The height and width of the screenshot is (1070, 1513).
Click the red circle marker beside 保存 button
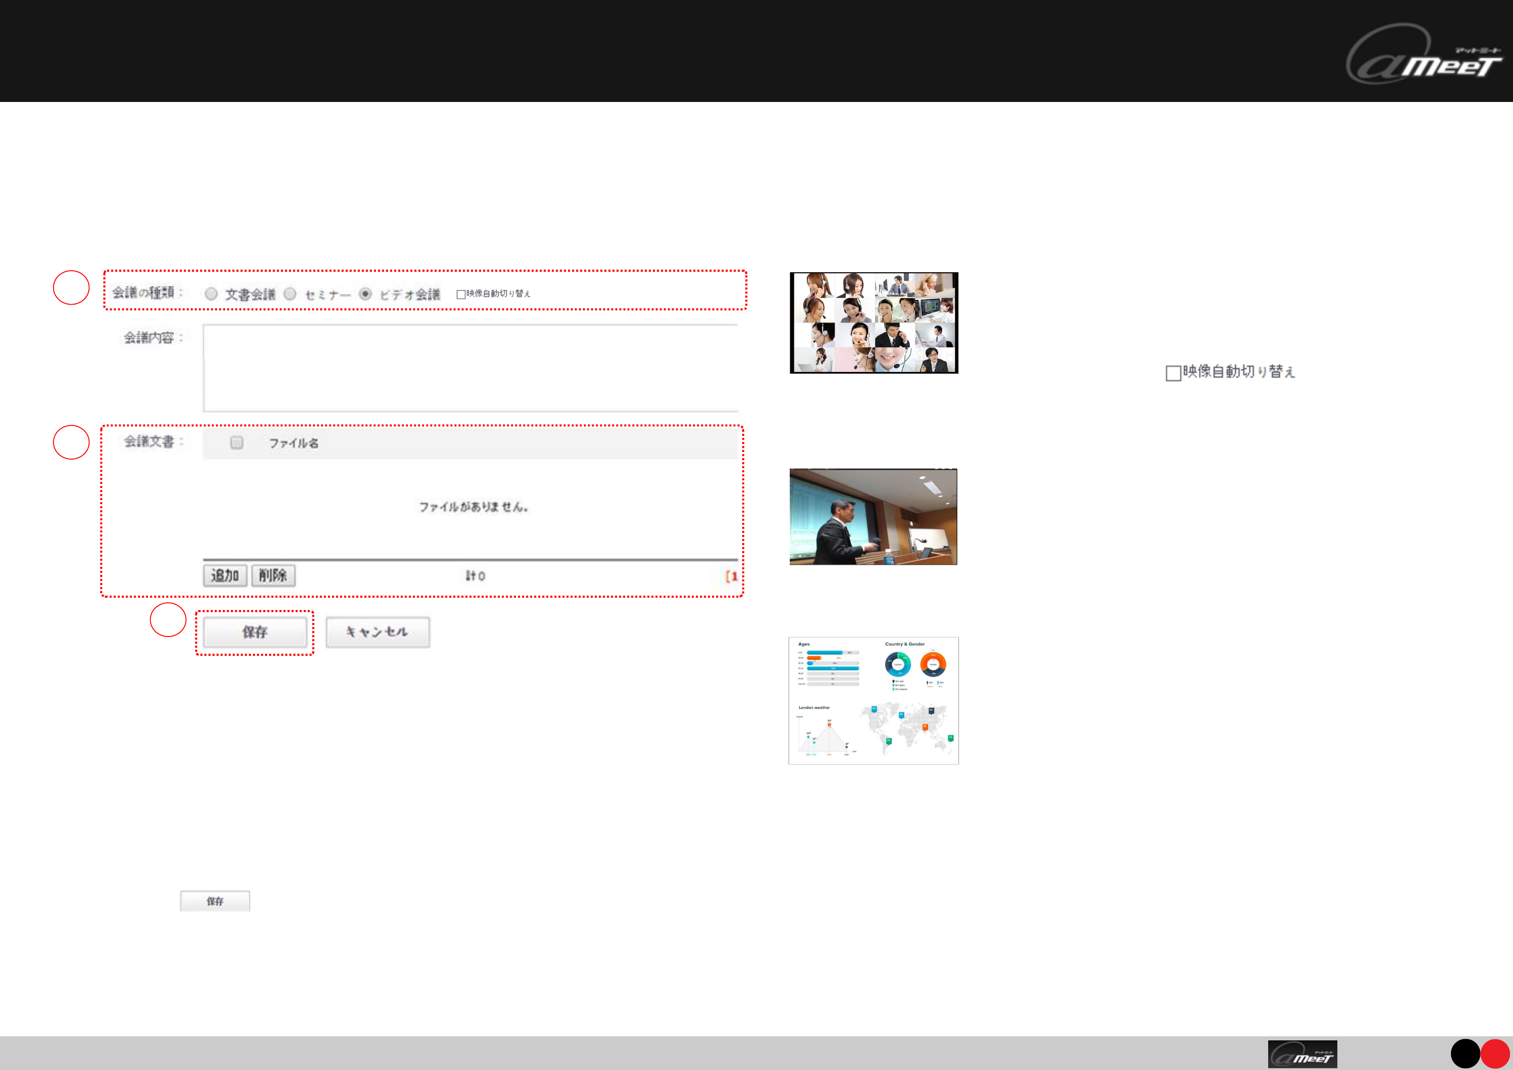click(168, 620)
